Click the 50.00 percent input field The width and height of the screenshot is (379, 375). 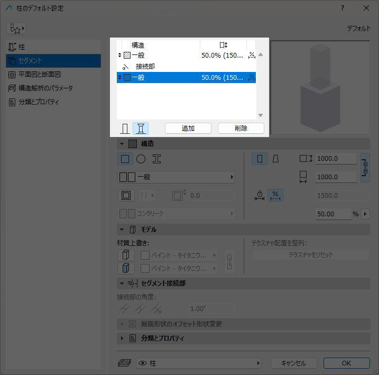(333, 214)
